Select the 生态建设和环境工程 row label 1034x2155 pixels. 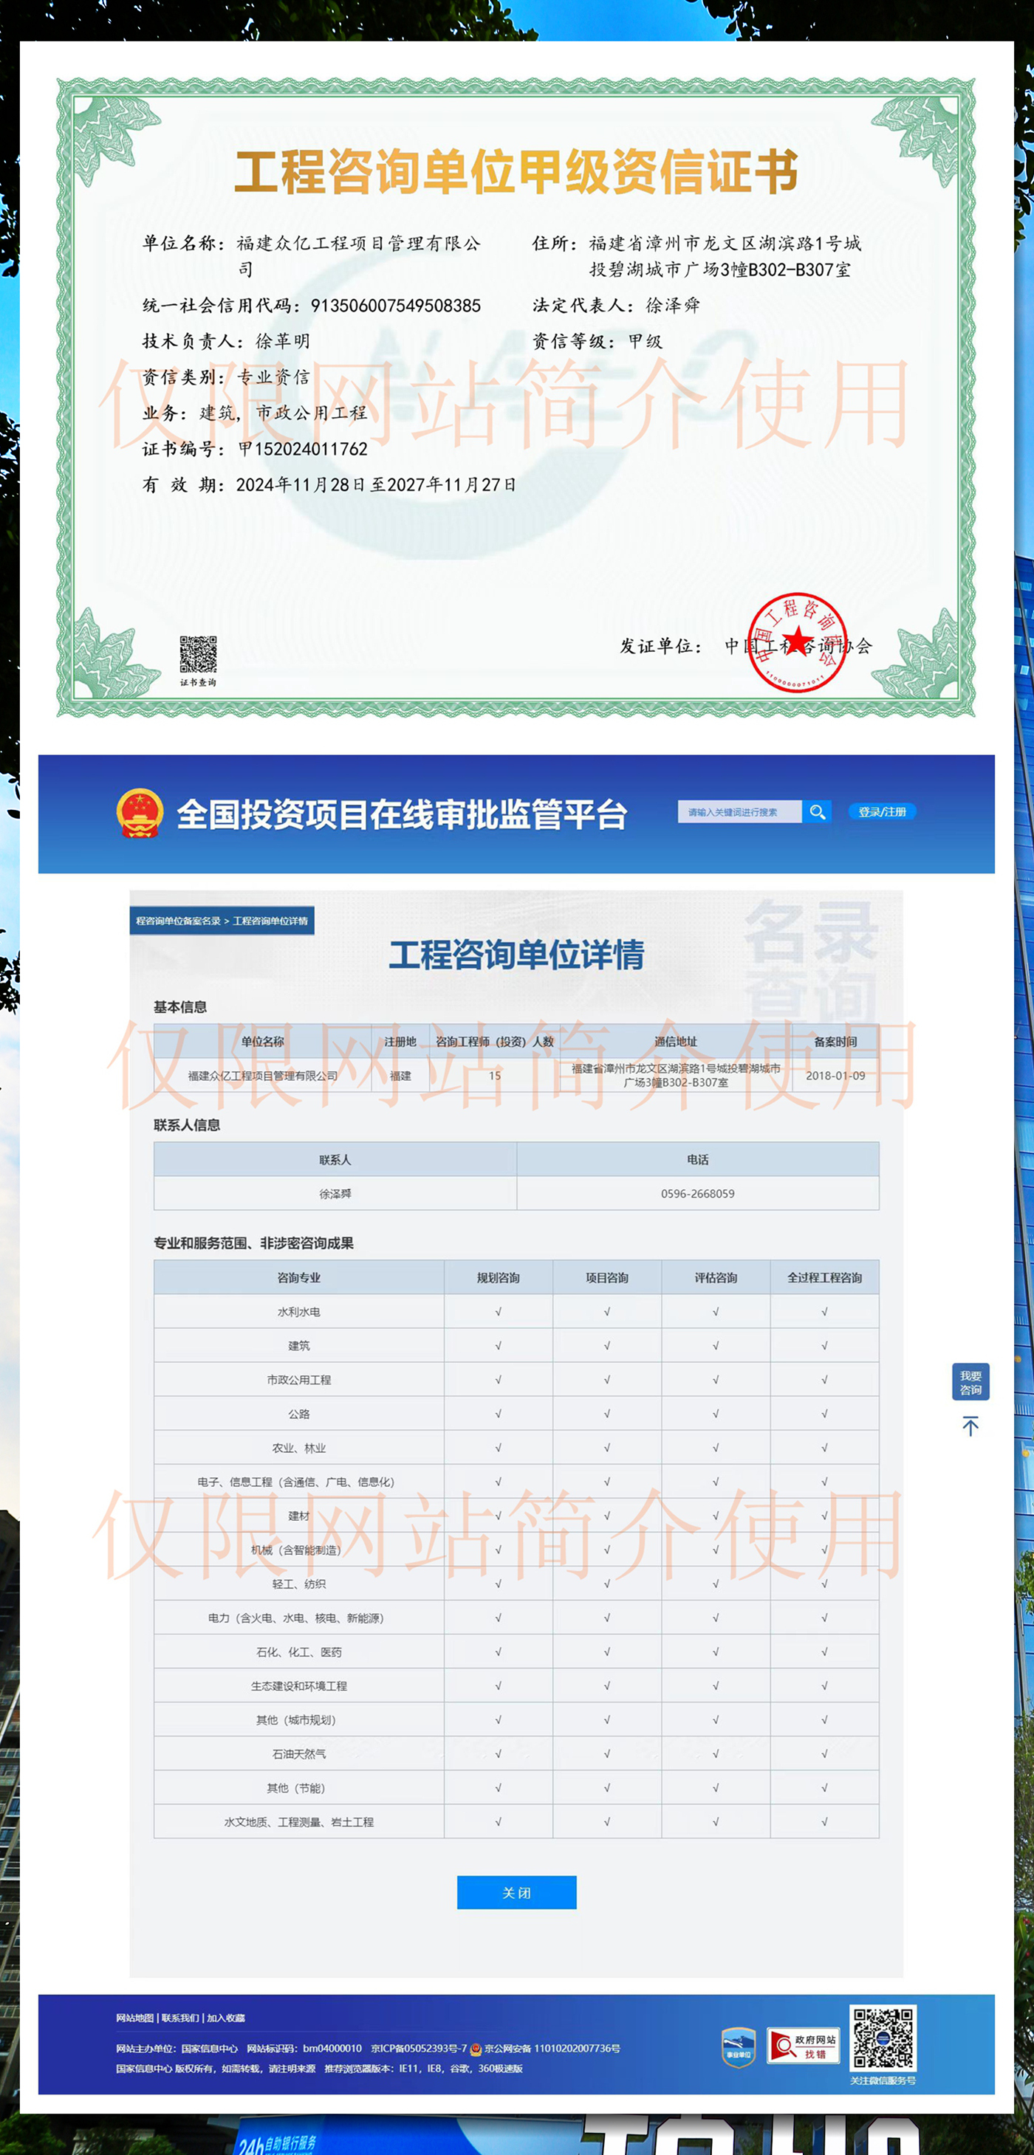point(299,1685)
